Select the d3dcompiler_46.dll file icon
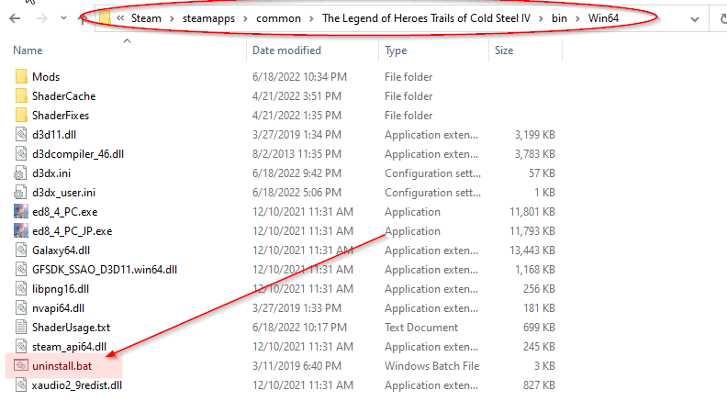 21,154
